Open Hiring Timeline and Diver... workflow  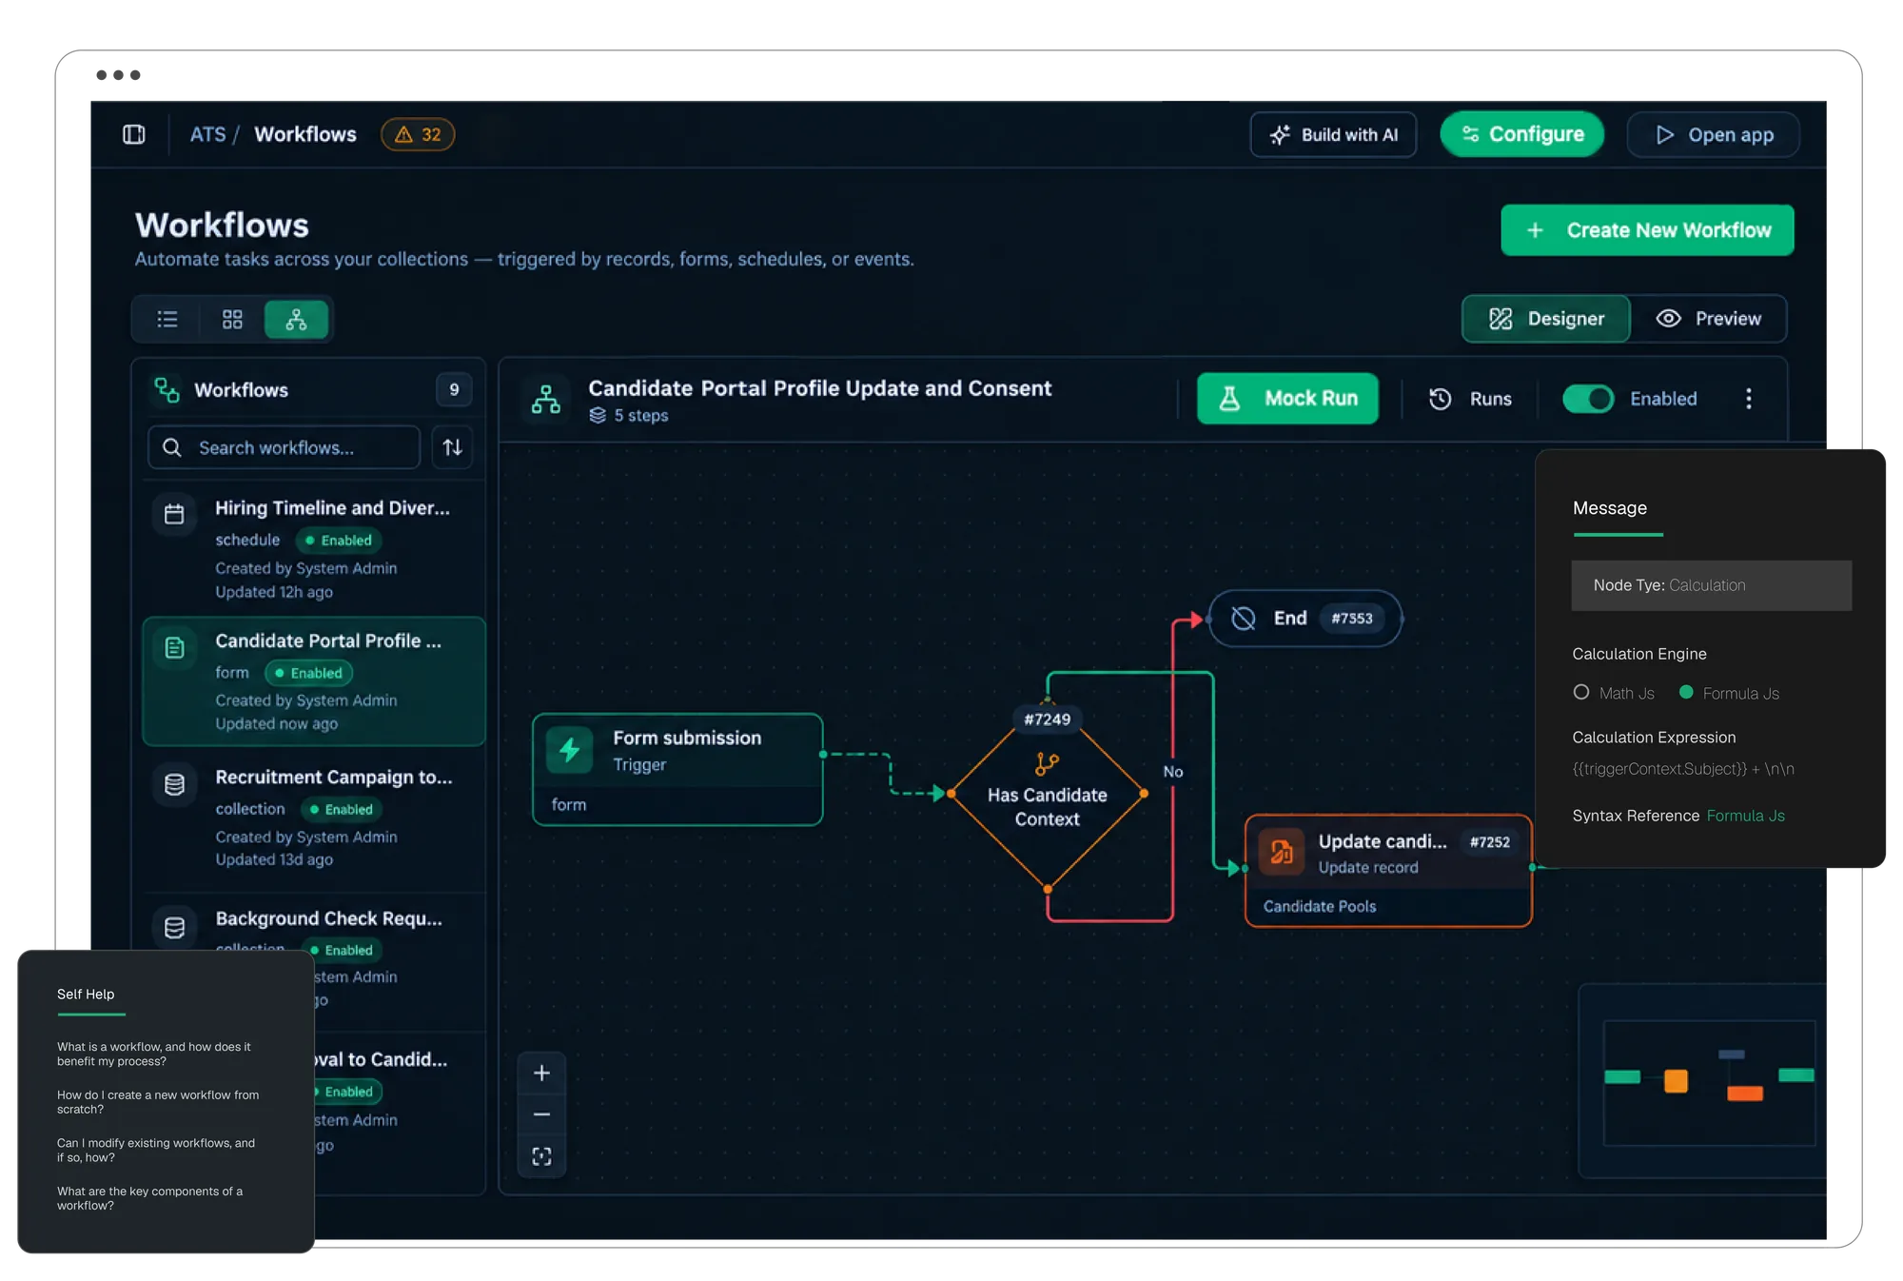[x=313, y=549]
